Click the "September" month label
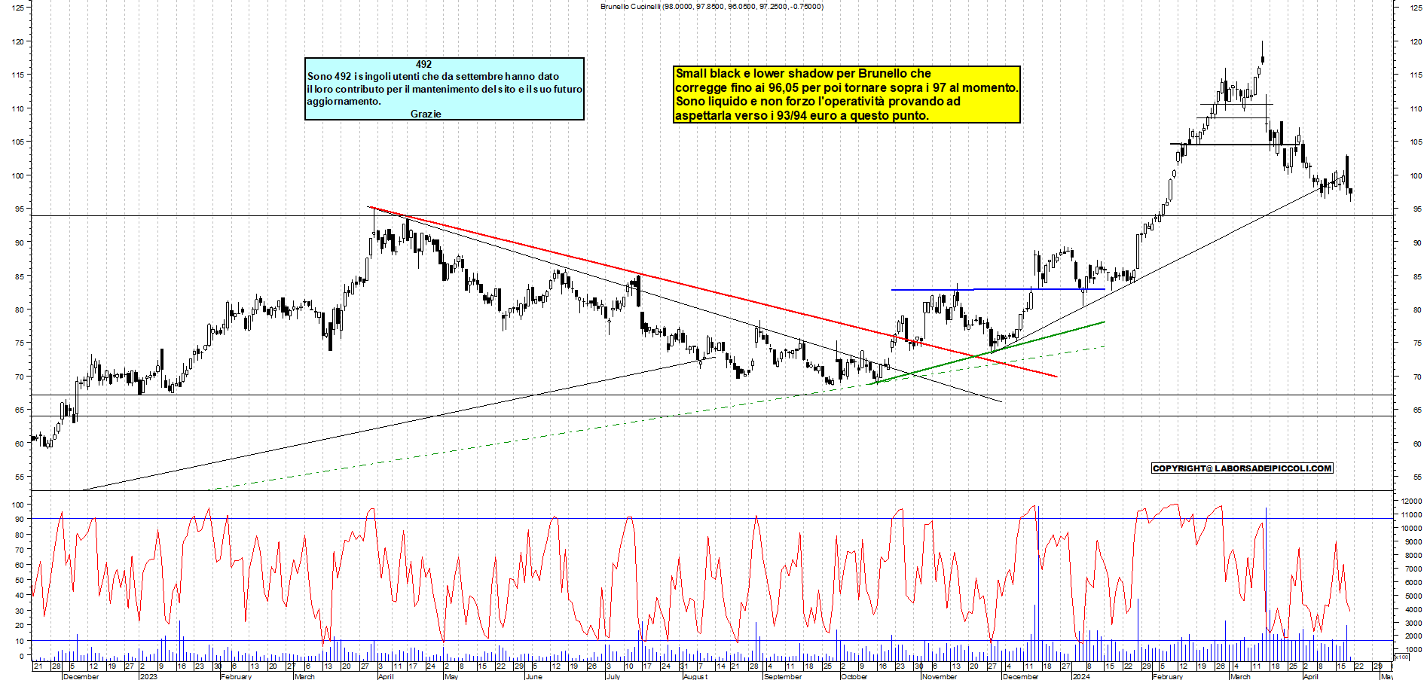This screenshot has height=680, width=1424. (783, 676)
